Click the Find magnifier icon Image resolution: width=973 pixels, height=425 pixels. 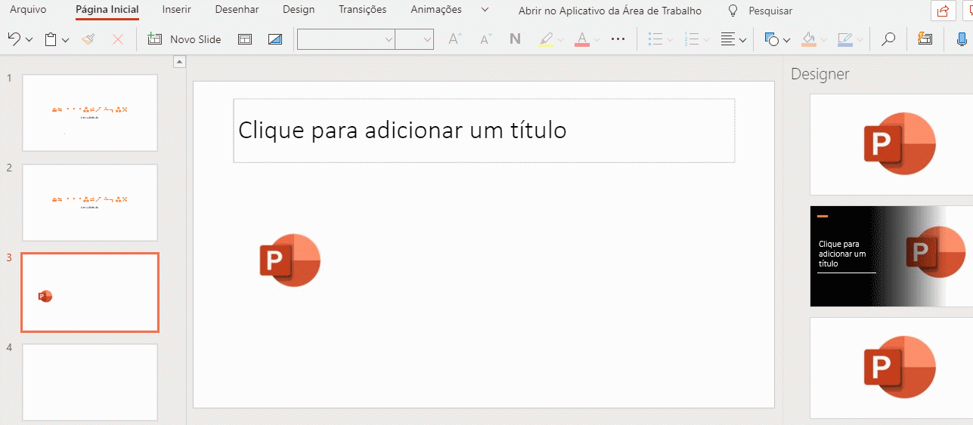(x=888, y=39)
